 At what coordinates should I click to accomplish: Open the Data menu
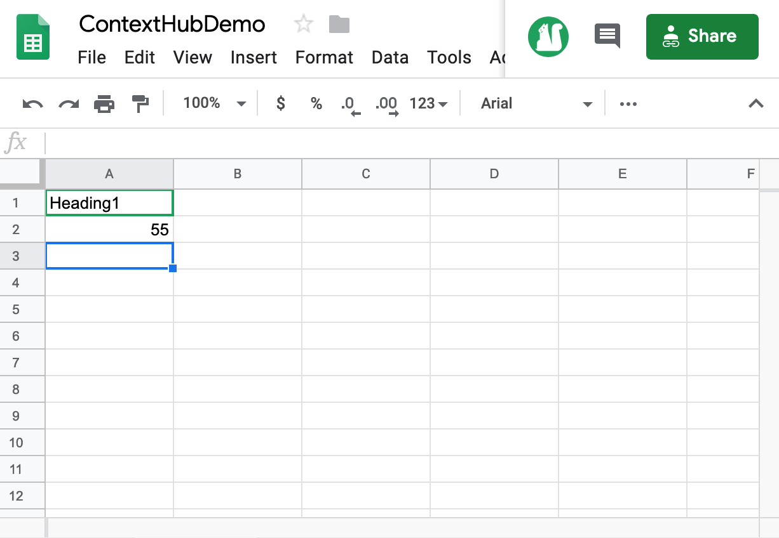point(389,57)
